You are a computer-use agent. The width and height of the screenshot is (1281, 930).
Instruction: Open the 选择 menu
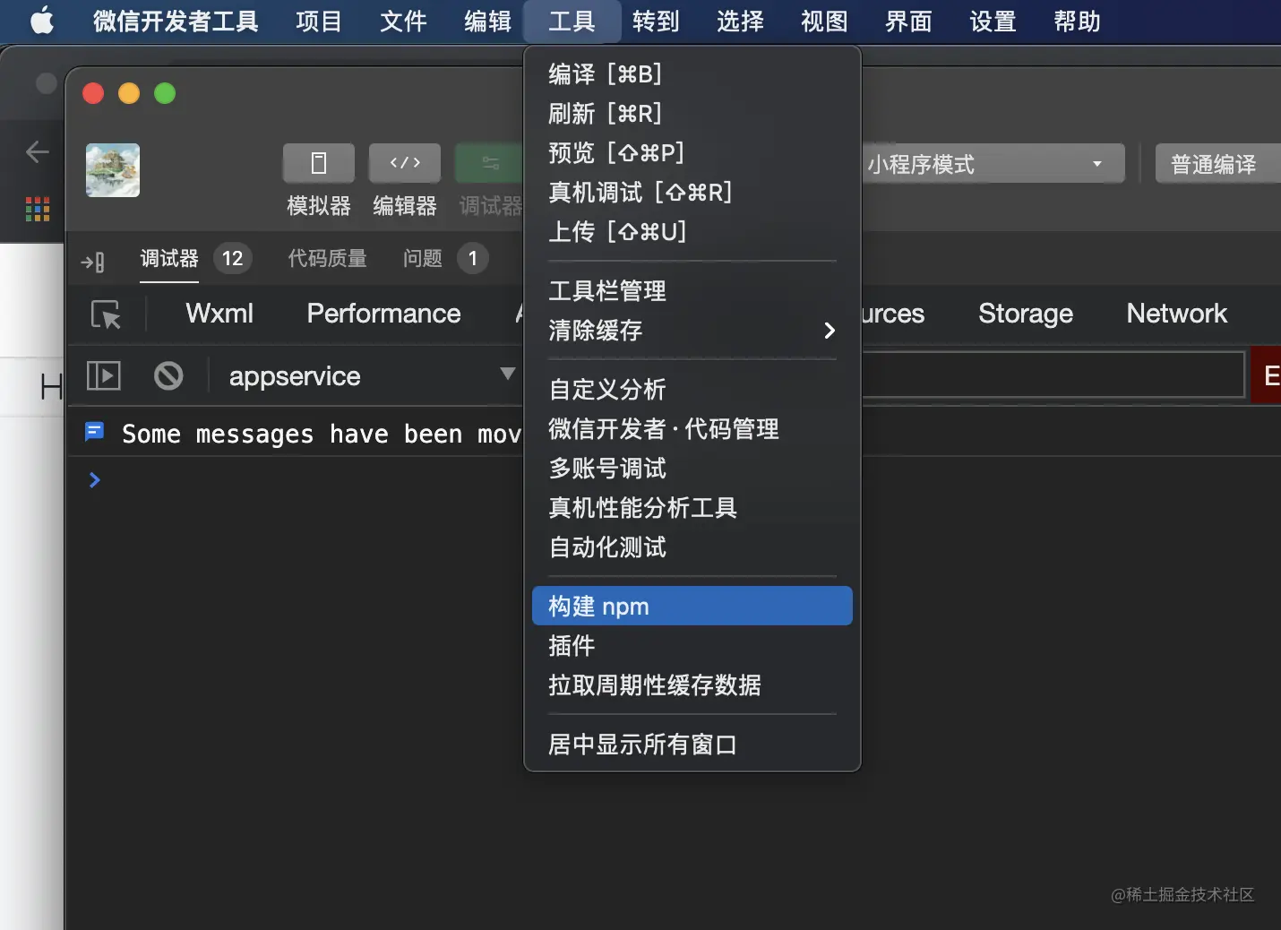(x=740, y=21)
